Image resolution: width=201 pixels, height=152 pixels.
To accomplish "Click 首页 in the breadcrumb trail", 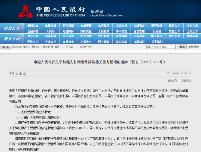I will 57,47.
